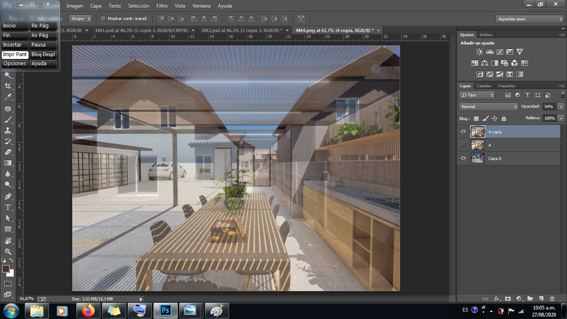Viewport: 567px width, 319px height.
Task: Toggle Quick Mask mode
Action: click(7, 283)
